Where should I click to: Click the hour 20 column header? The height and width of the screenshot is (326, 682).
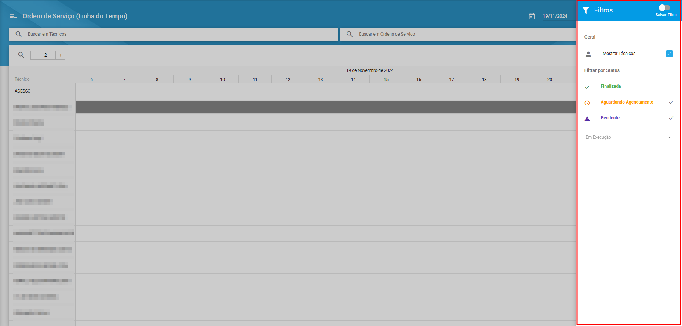(550, 79)
